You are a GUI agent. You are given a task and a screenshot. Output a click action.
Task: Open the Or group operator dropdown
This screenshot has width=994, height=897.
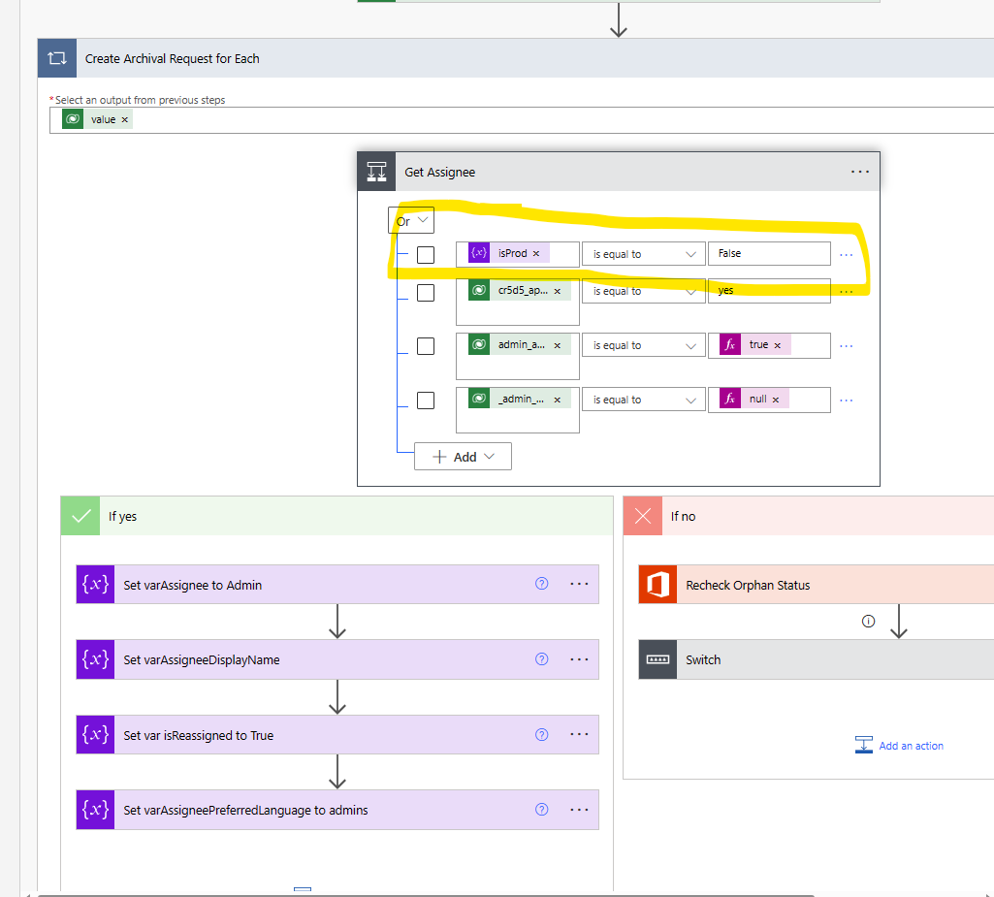pos(410,220)
